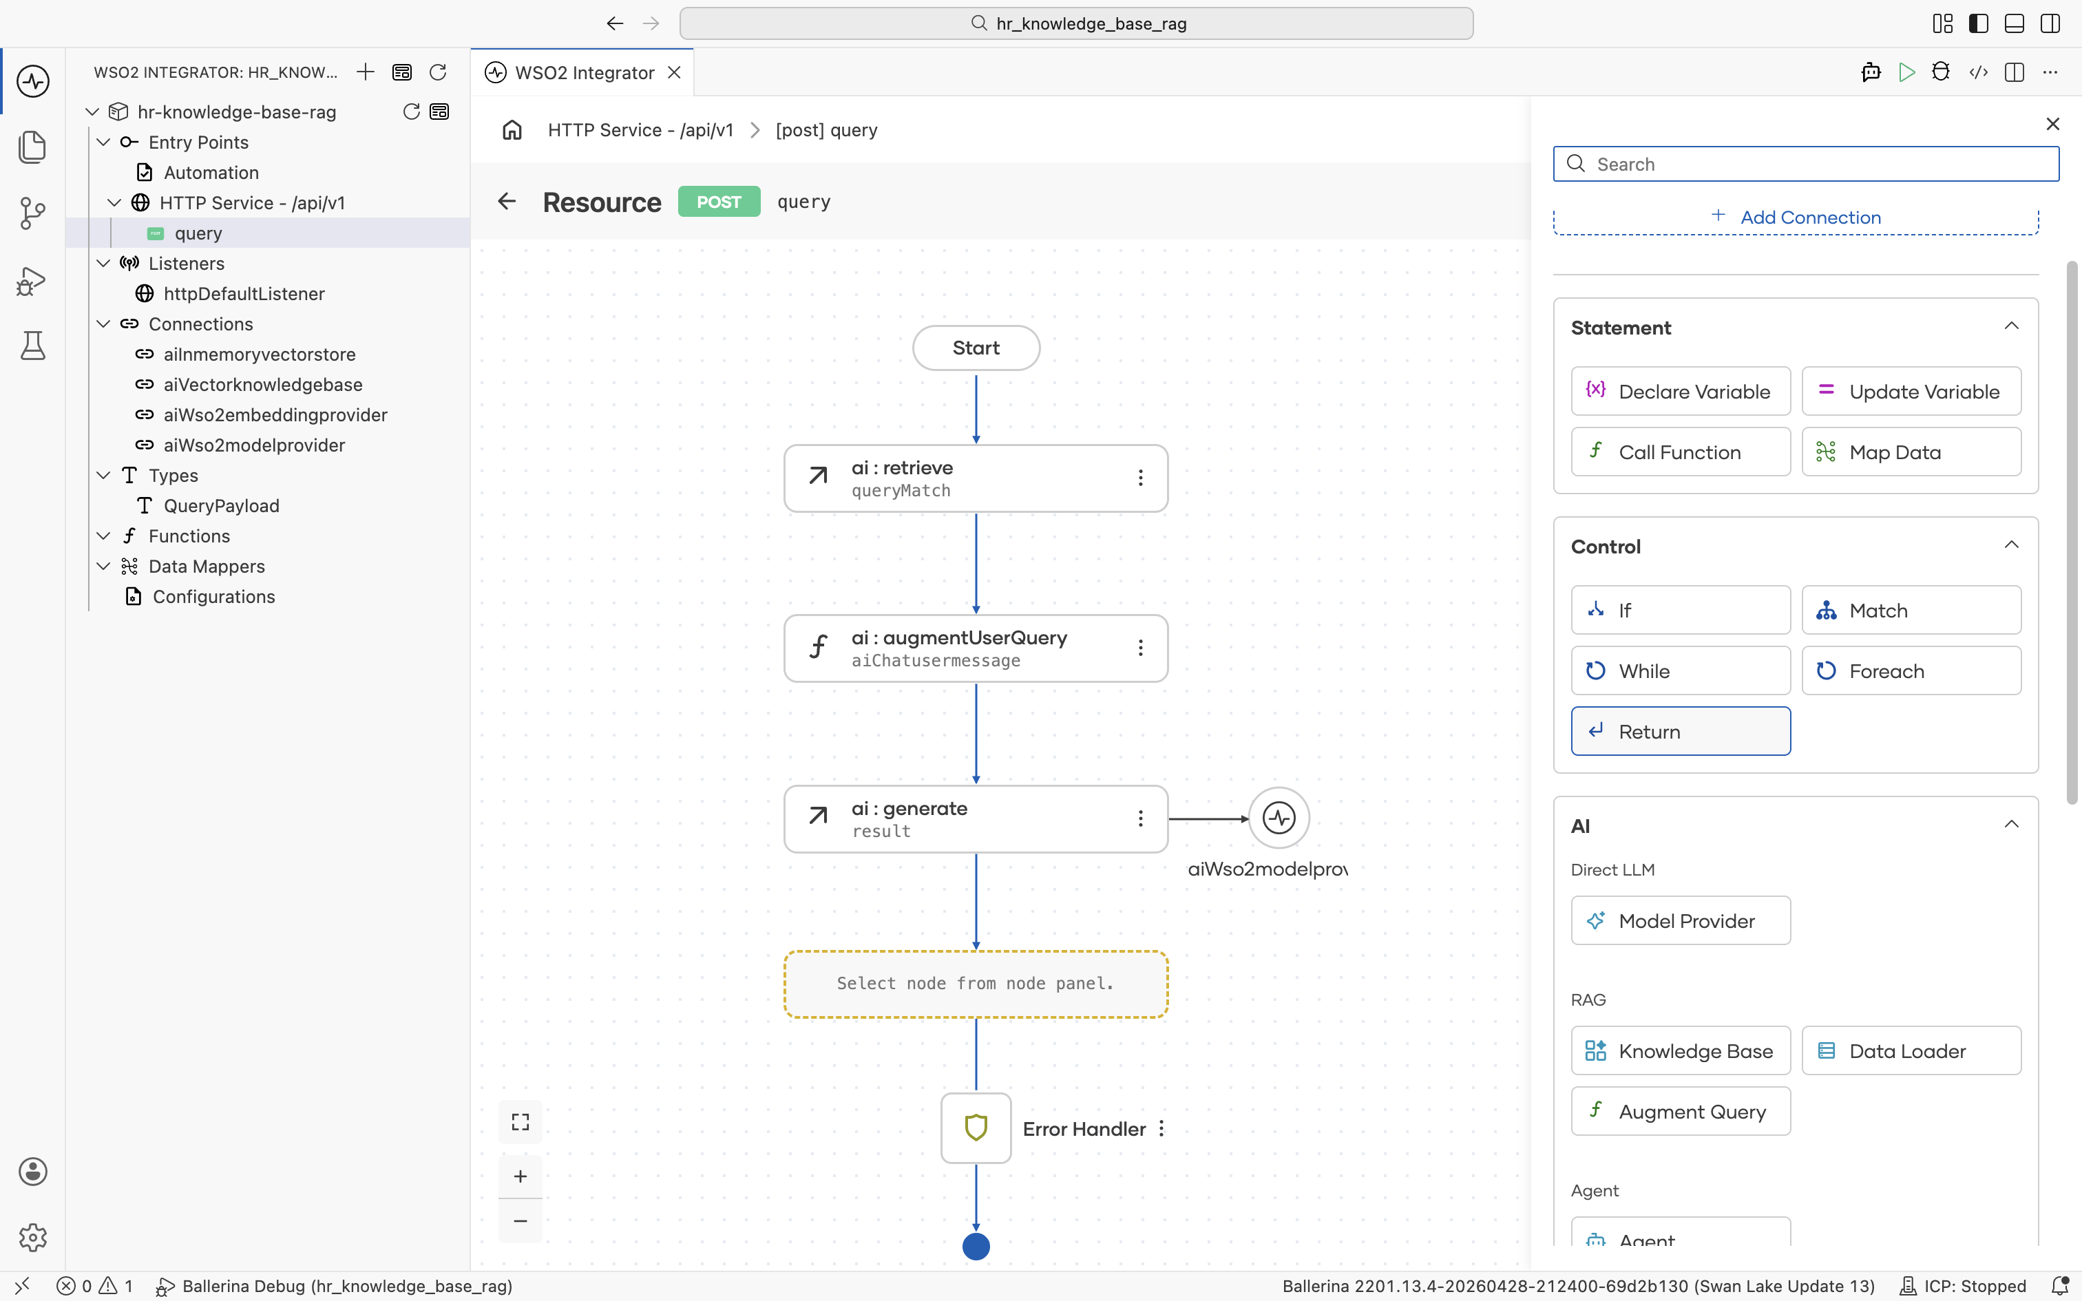Open the Explorer files view
Screen dimensions: 2082x1301
point(32,146)
